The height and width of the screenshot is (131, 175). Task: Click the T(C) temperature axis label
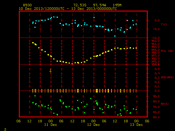pos(164,24)
